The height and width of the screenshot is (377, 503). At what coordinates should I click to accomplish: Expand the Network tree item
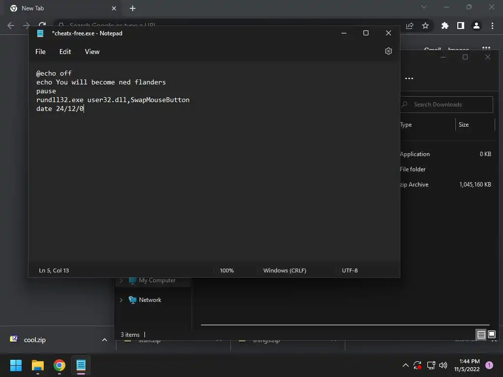[121, 300]
